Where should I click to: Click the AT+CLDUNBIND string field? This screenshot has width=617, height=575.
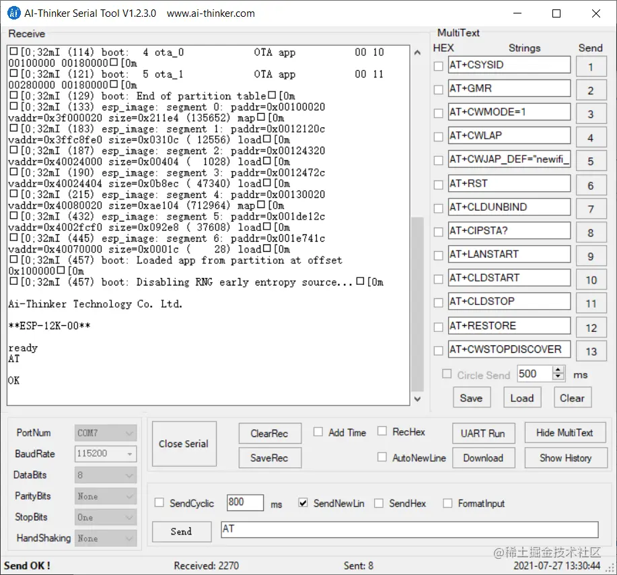[509, 207]
